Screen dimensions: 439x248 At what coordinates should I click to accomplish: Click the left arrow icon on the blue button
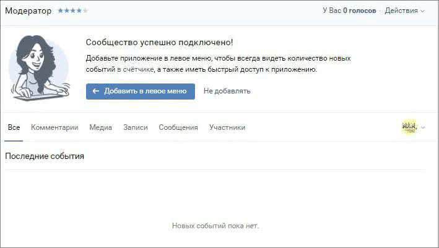[96, 92]
